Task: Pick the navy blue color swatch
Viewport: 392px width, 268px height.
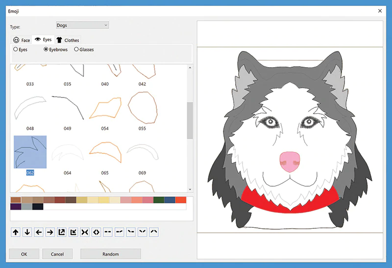Action: (x=170, y=200)
